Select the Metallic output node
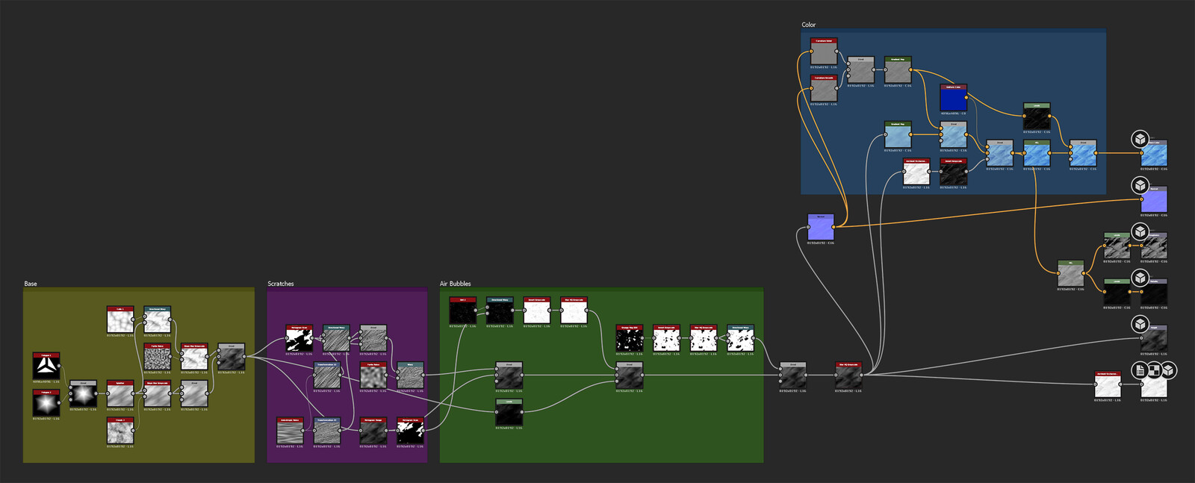The width and height of the screenshot is (1195, 483). pos(1153,292)
